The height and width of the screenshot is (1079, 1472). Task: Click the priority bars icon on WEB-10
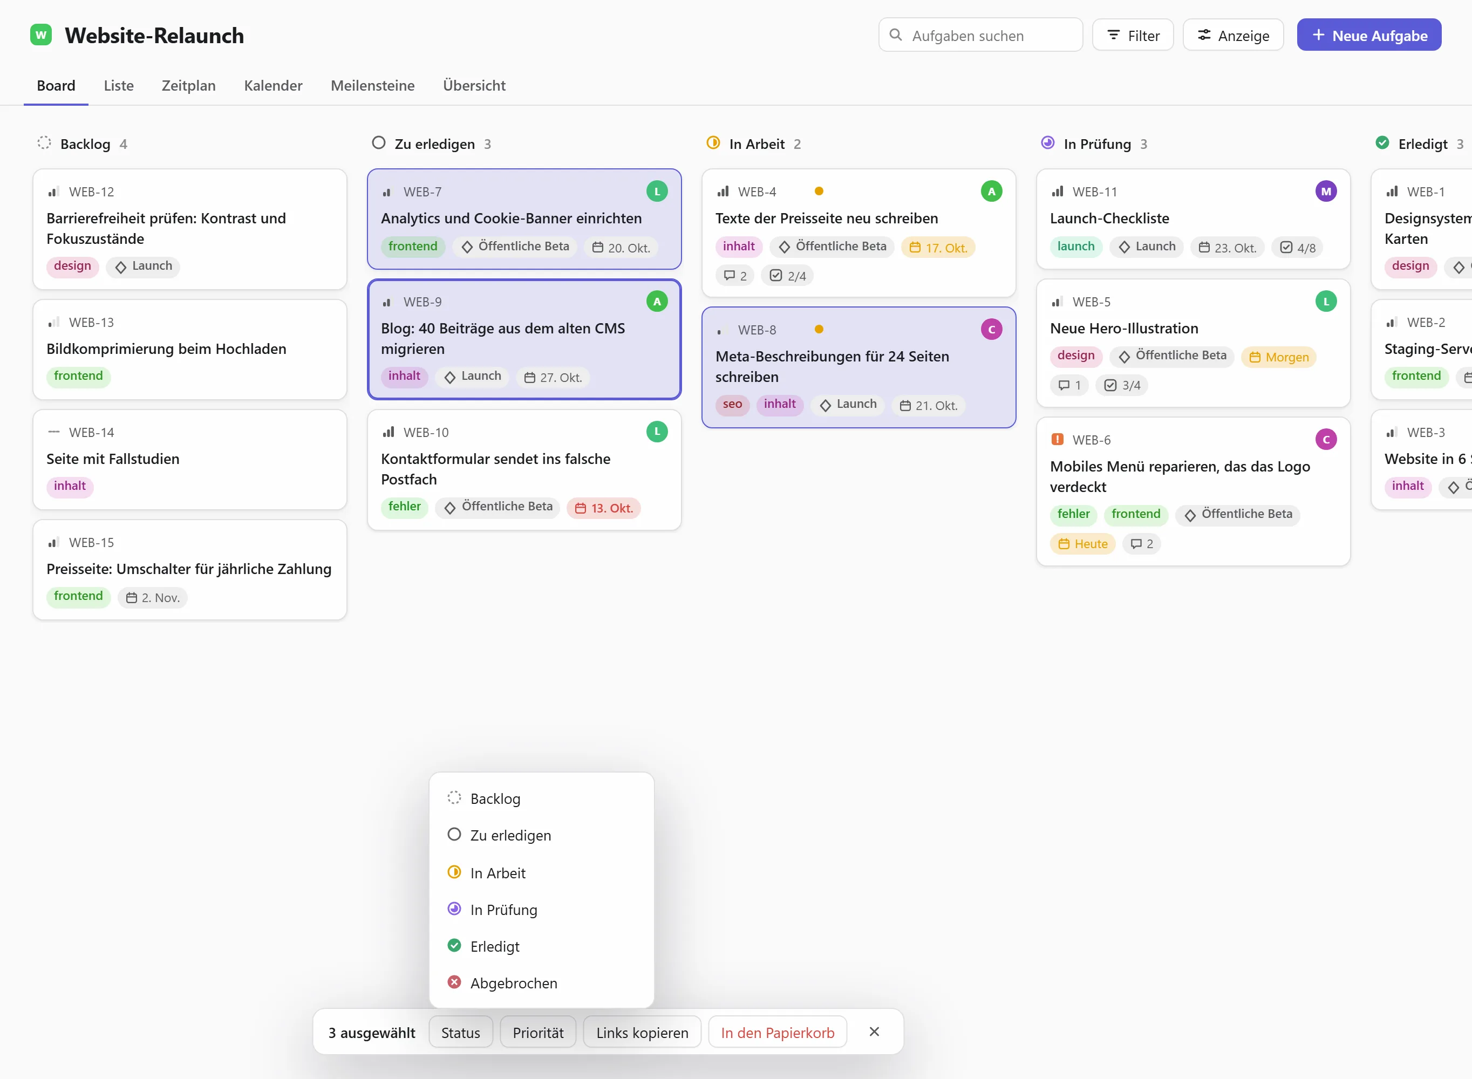coord(389,432)
